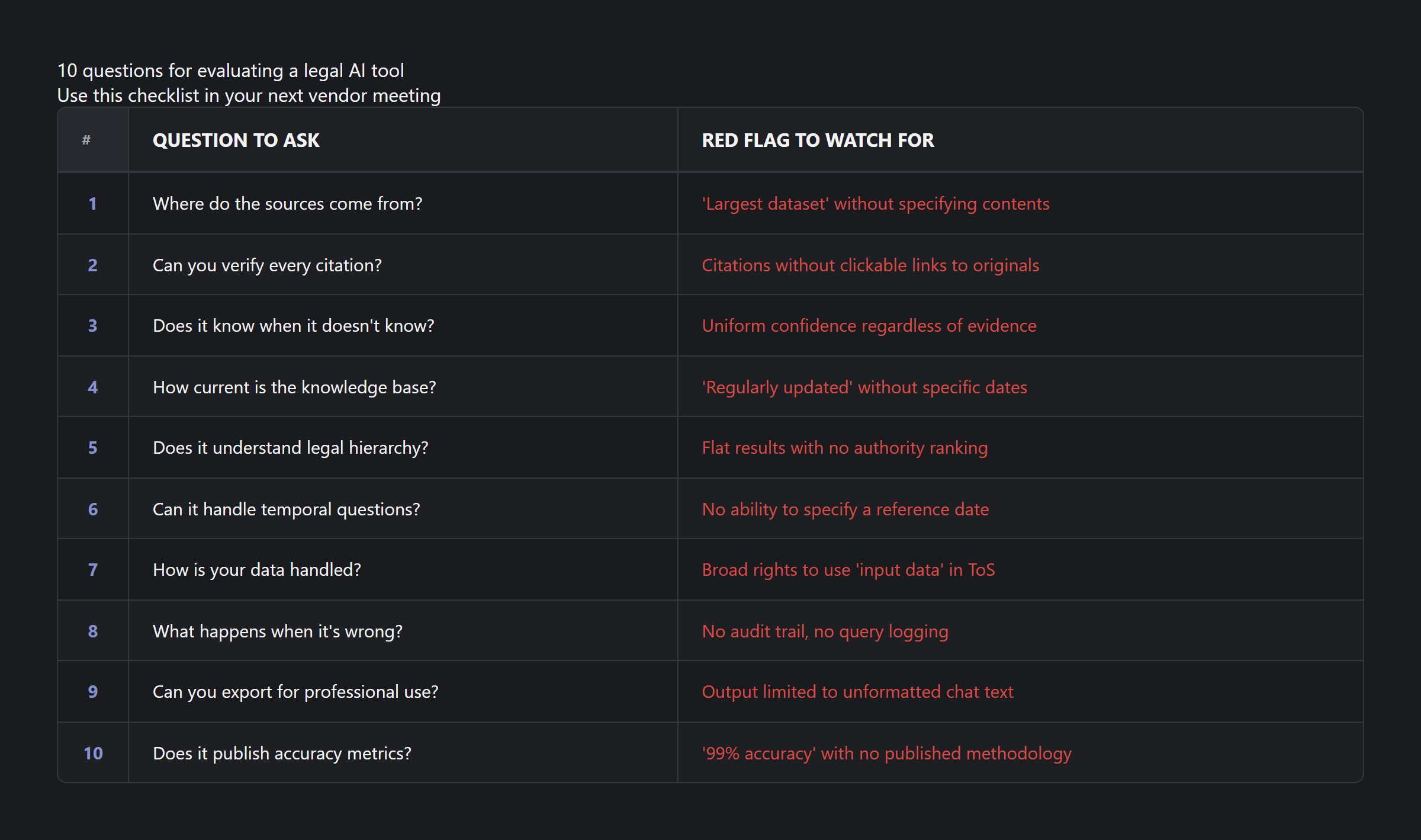Click 'Uniform confidence regardless of evidence' text
1421x840 pixels.
pos(869,326)
